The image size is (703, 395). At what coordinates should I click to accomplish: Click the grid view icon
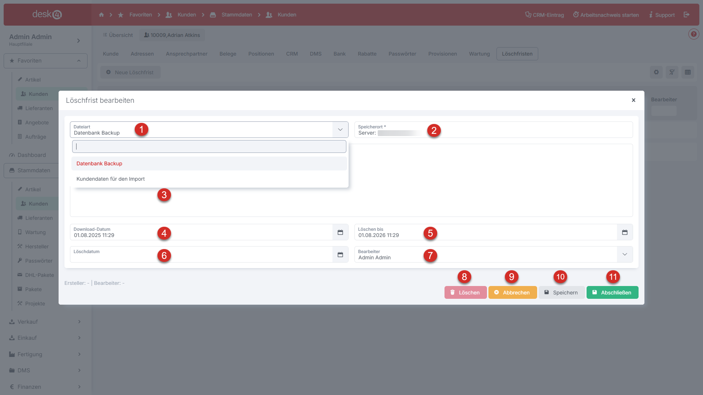point(688,72)
